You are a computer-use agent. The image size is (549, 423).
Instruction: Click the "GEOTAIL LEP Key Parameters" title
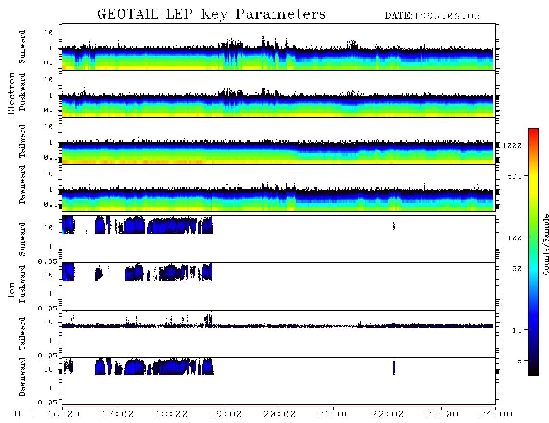click(x=212, y=14)
